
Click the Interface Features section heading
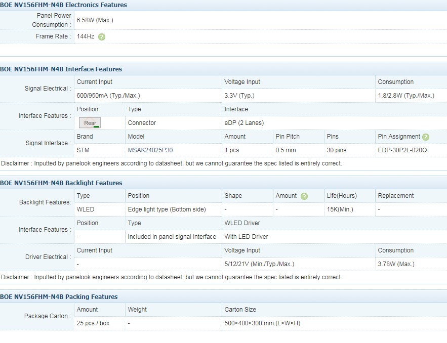(x=61, y=69)
